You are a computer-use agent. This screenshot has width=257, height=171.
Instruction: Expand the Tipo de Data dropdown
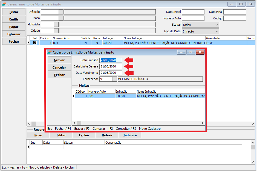tap(200, 31)
